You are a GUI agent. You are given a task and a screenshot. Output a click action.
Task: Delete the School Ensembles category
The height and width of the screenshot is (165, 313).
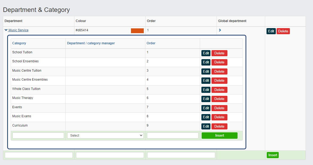tap(219, 62)
